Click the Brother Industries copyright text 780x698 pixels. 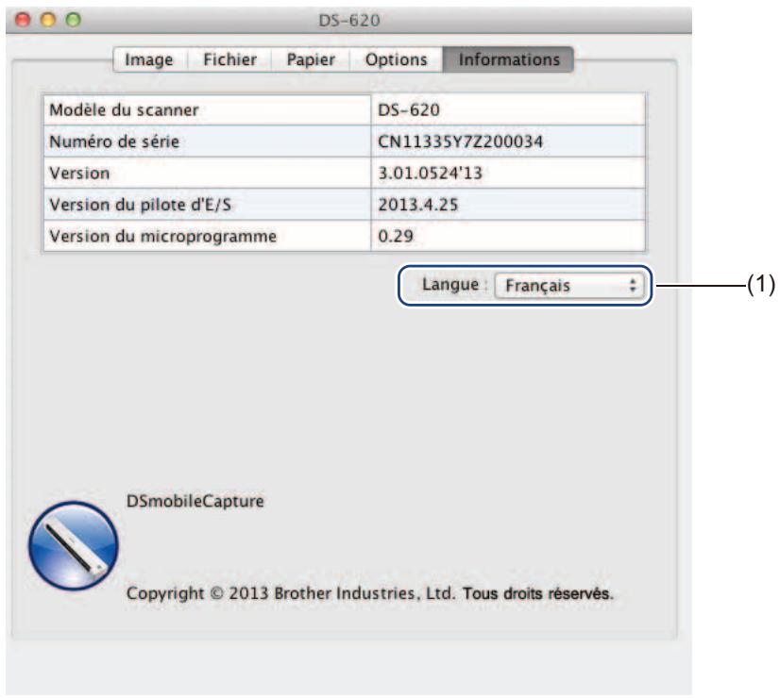[x=370, y=593]
